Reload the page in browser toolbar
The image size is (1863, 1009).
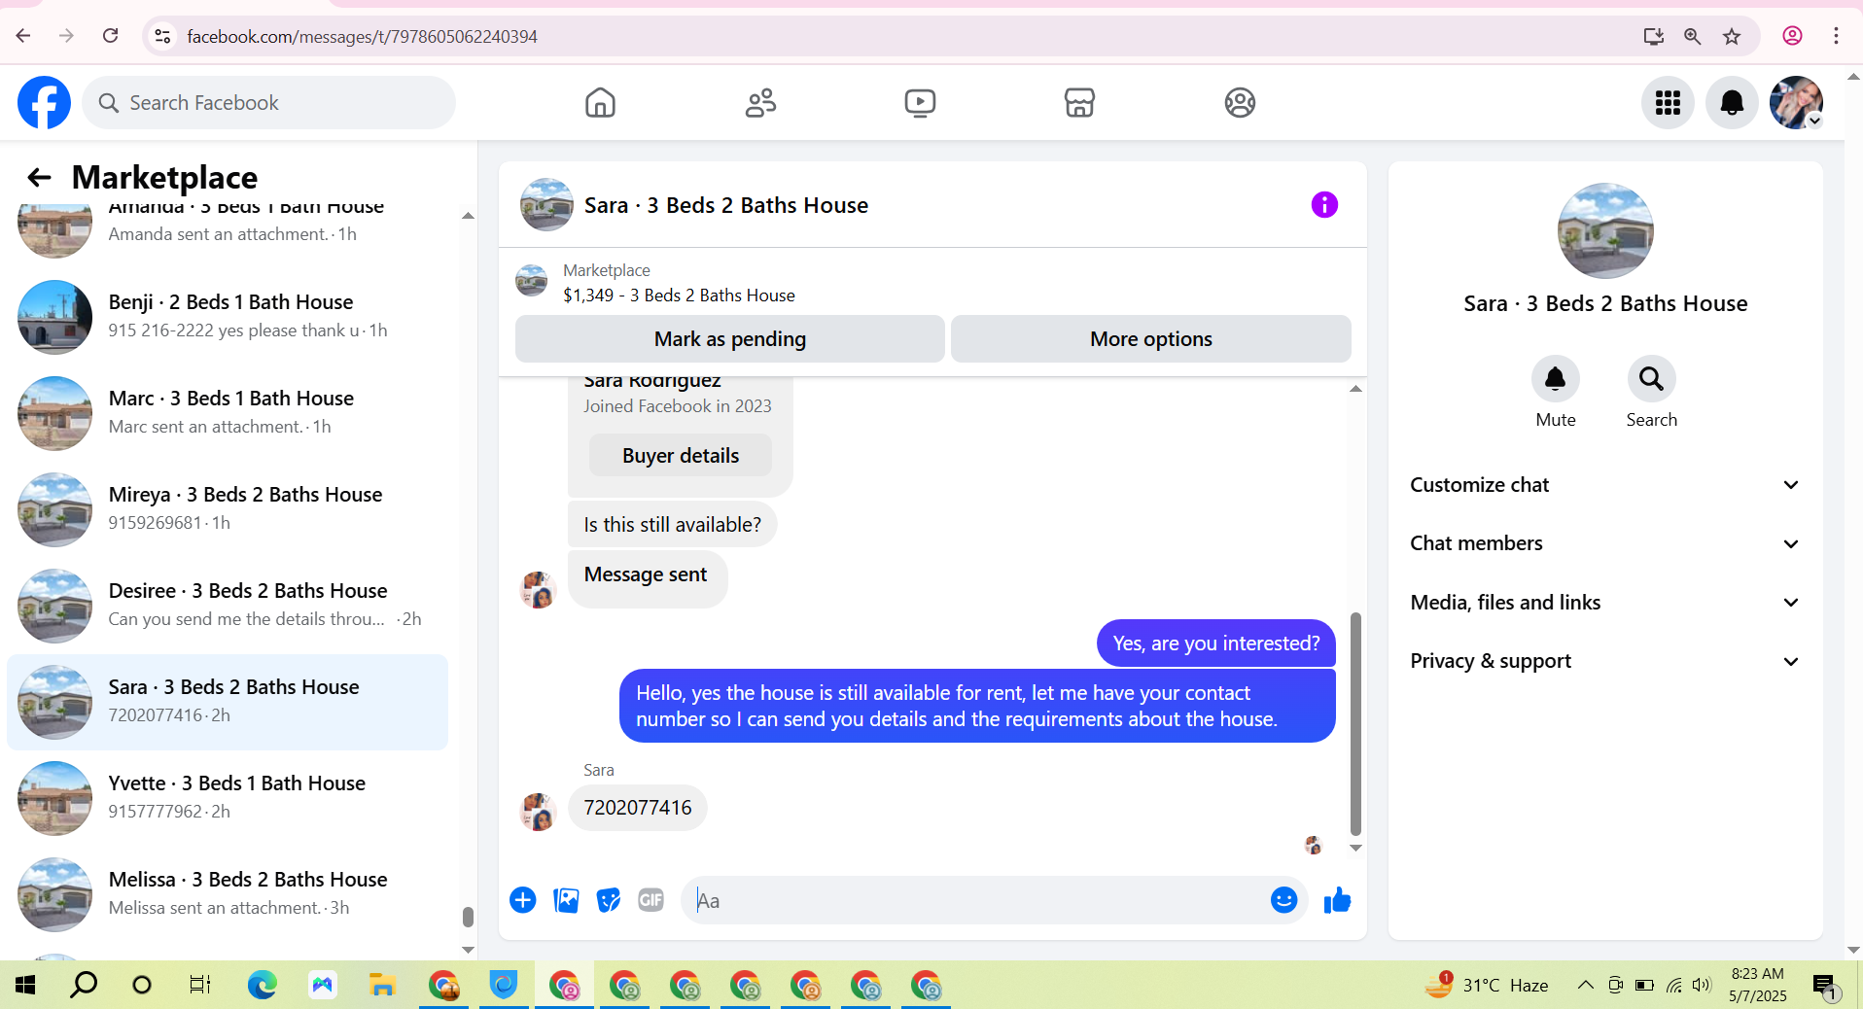point(110,36)
